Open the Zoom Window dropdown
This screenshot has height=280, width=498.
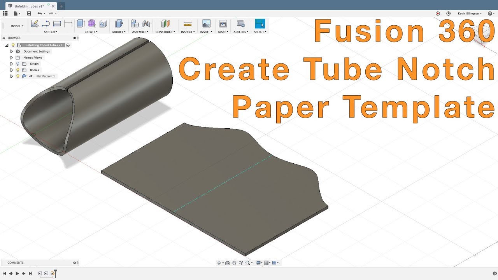tap(249, 263)
